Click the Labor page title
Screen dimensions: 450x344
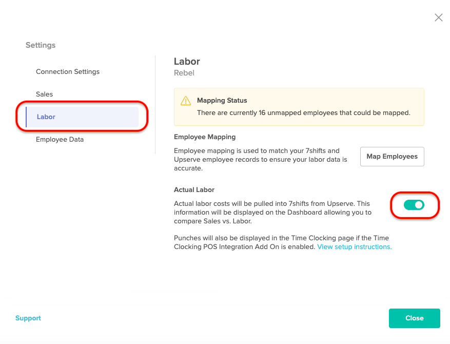(187, 62)
